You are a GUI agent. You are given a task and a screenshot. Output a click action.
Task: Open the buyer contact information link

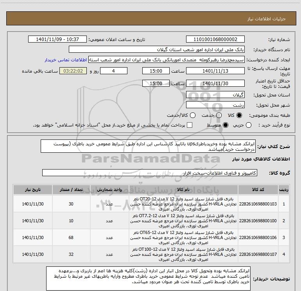tap(66, 60)
